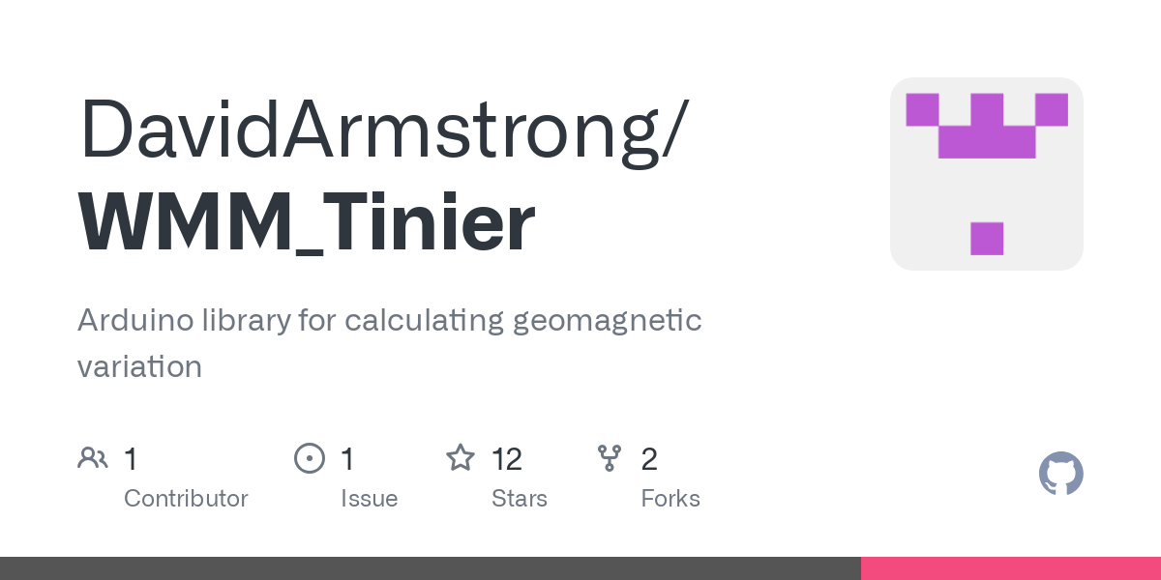Click the fork count 2
The width and height of the screenshot is (1161, 580).
tap(649, 458)
